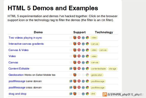Click Safari icon in Canvas & Video row

click(83, 50)
